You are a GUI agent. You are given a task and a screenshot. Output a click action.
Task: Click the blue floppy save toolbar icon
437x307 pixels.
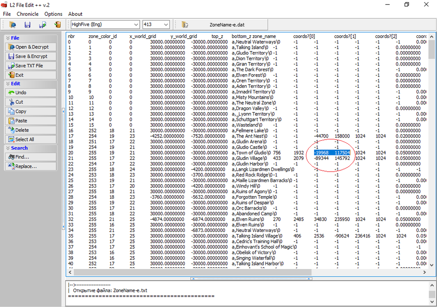[27, 25]
